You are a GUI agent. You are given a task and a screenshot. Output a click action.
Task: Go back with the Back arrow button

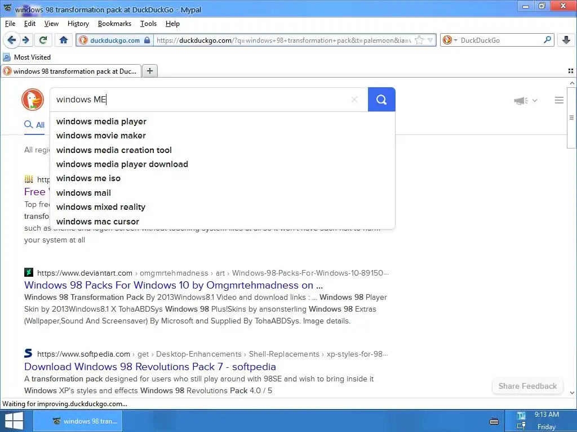point(11,40)
